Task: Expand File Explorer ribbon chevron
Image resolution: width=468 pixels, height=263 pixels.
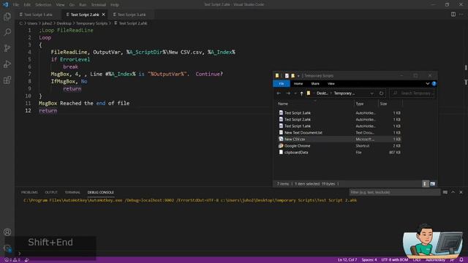Action: tap(427, 84)
